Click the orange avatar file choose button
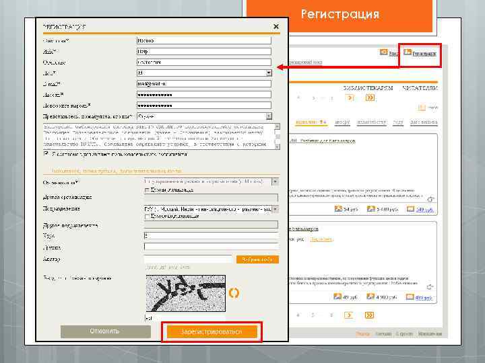This screenshot has width=485, height=363. 257,259
